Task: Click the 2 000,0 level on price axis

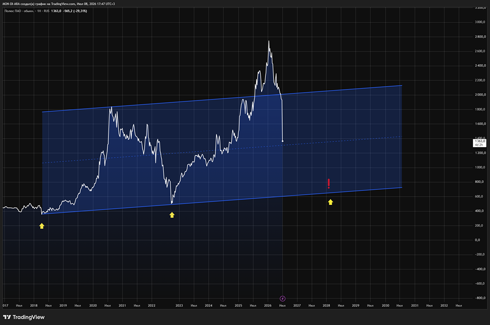Action: (x=480, y=95)
